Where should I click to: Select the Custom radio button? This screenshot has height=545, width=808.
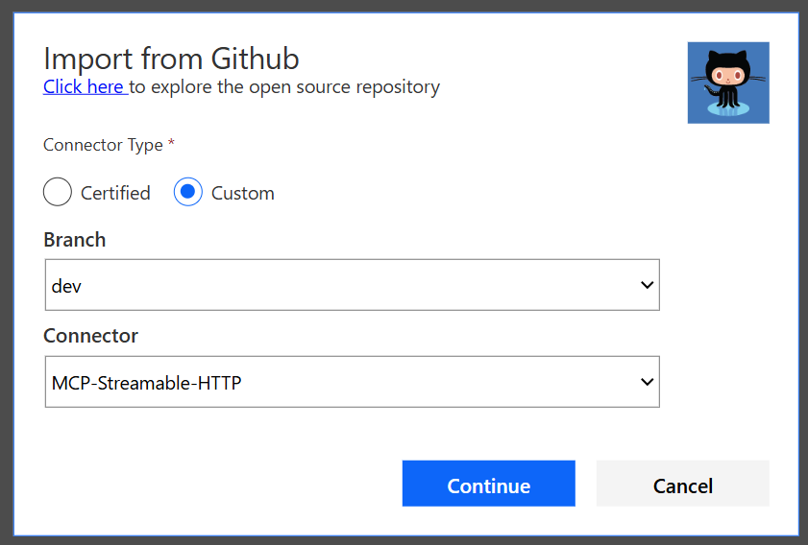click(188, 192)
